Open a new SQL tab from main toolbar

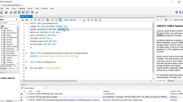(x=2, y=12)
